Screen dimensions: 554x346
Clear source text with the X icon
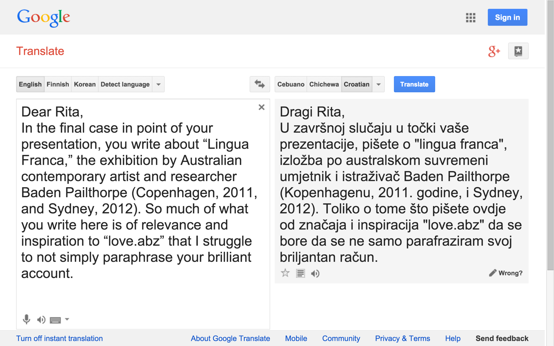coord(261,107)
